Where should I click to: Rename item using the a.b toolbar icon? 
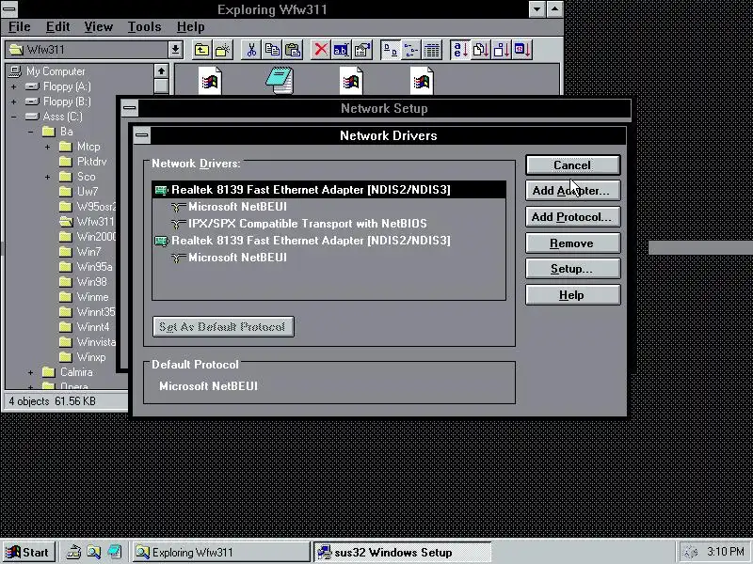[342, 50]
